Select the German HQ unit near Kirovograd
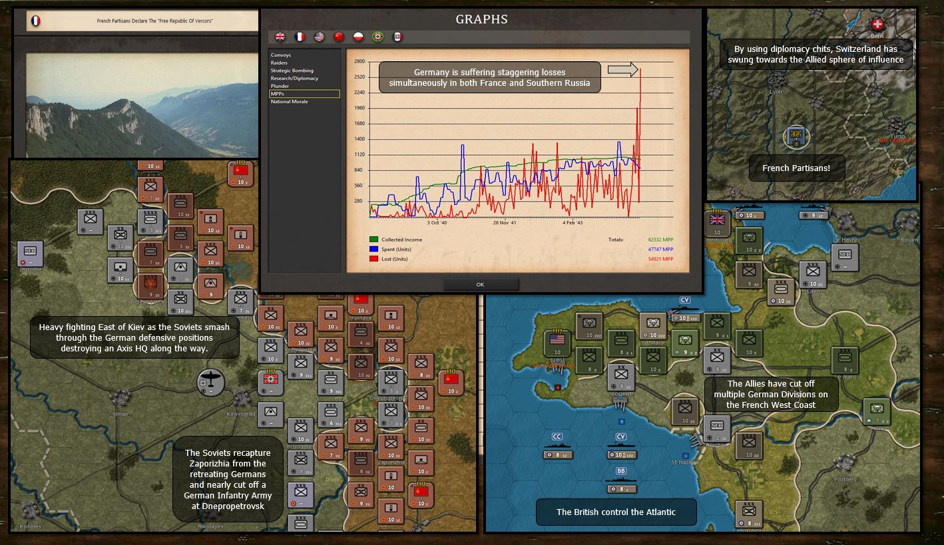Image resolution: width=944 pixels, height=545 pixels. tap(270, 383)
